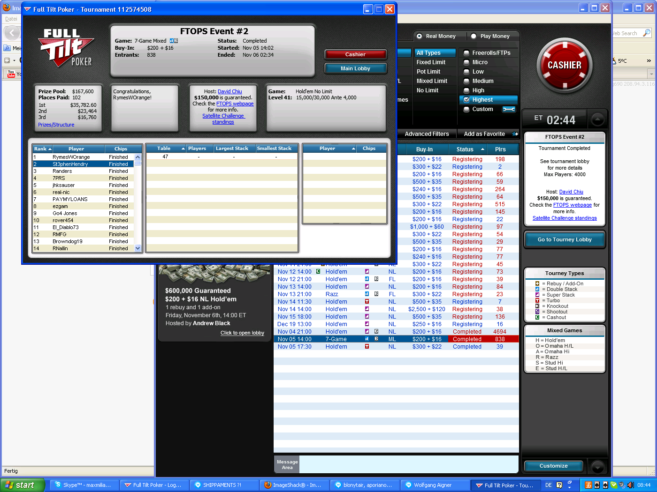Sort standings by Rank column header
This screenshot has width=657, height=492.
click(x=42, y=149)
